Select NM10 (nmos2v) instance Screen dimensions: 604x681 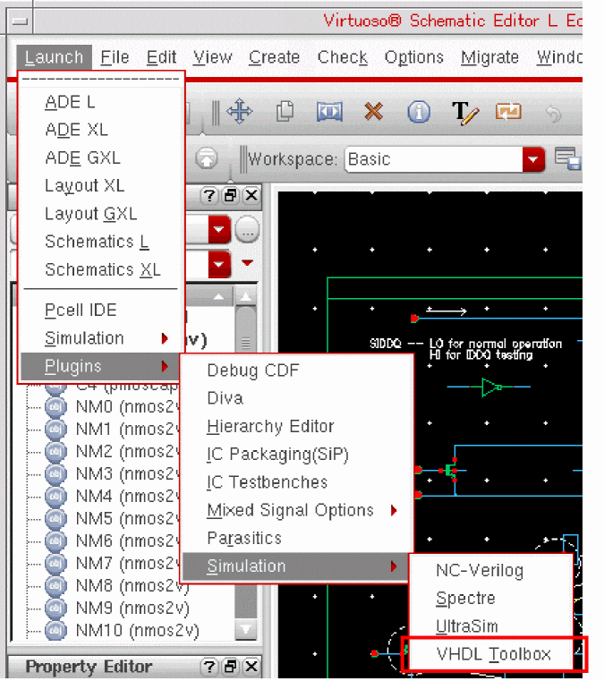[137, 631]
